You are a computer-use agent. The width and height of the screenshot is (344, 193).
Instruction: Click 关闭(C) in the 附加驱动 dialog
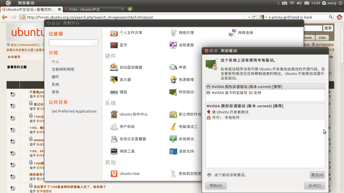[x=315, y=186]
